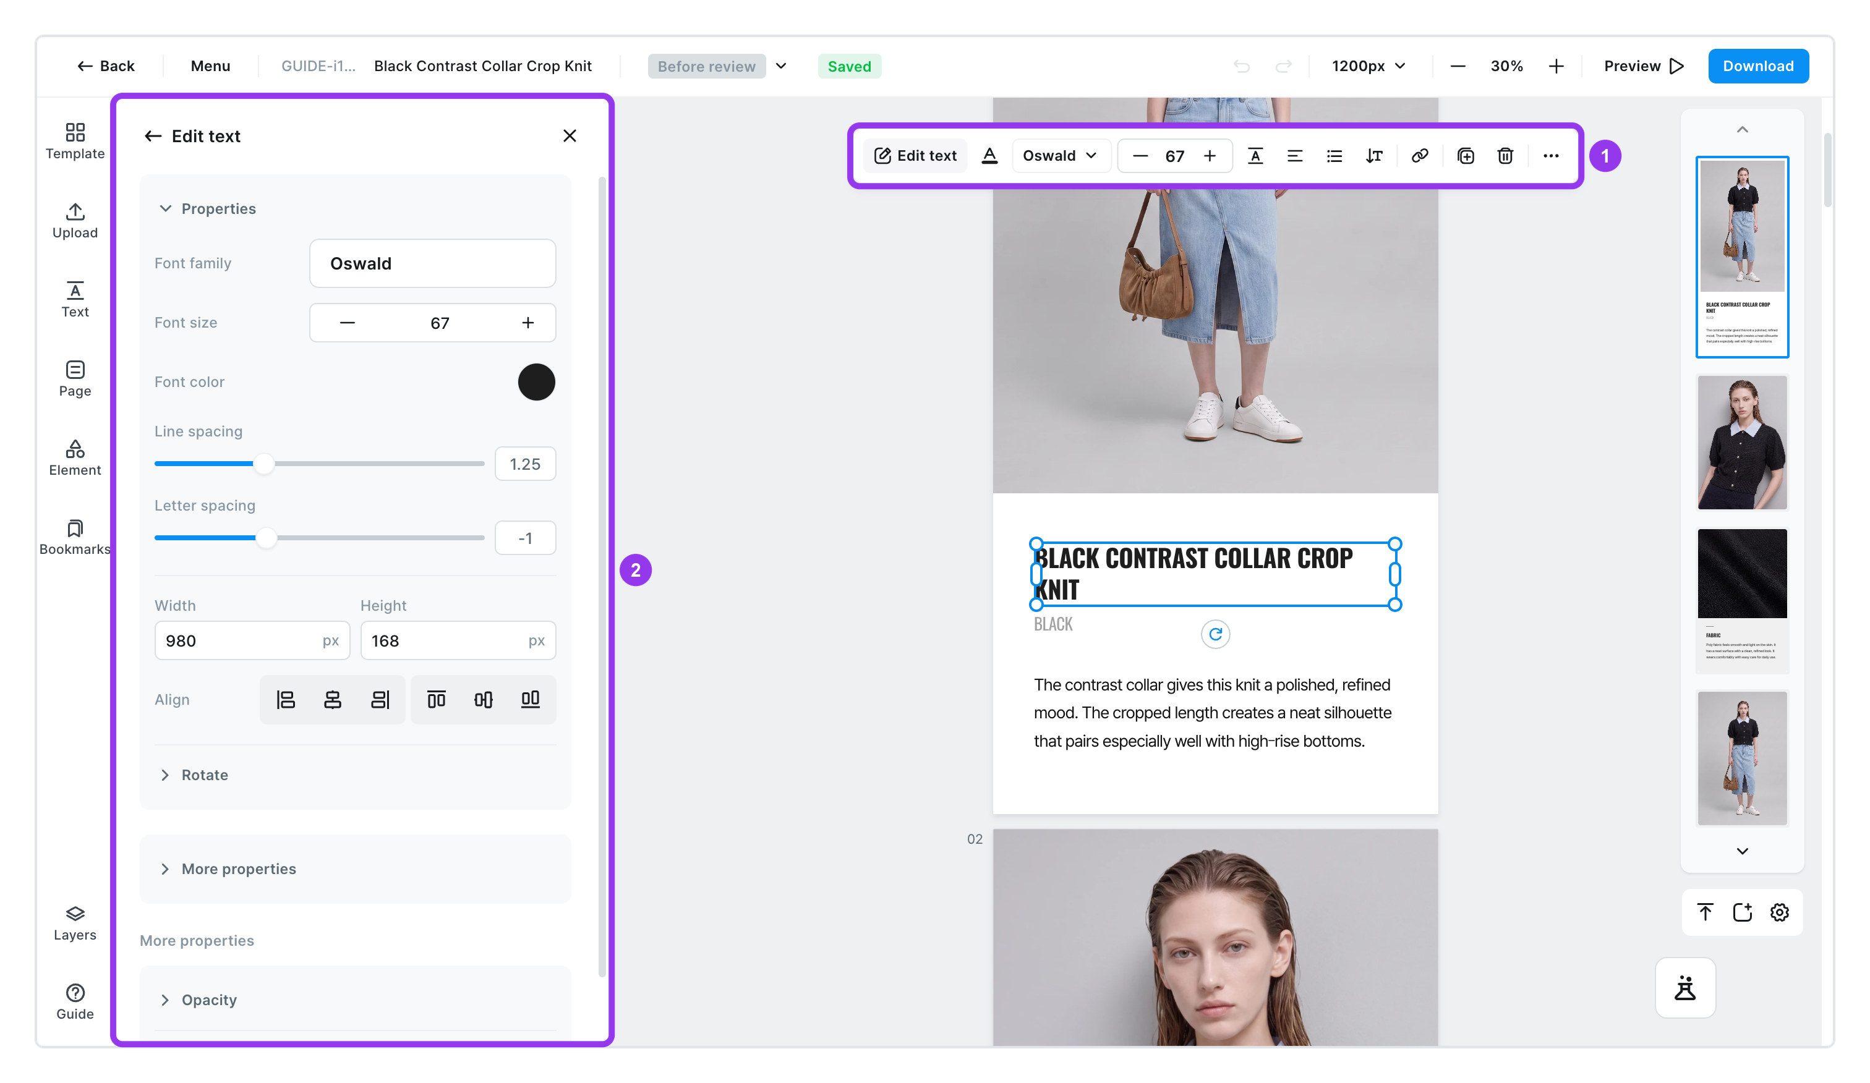The width and height of the screenshot is (1870, 1083).
Task: Duplicate the selected text with copy icon
Action: tap(1466, 156)
